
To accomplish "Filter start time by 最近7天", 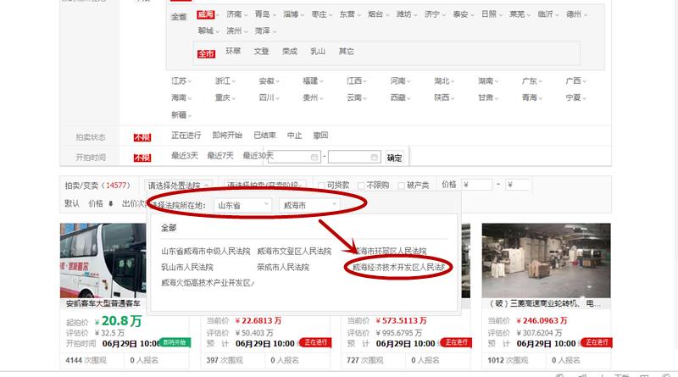I will (220, 155).
